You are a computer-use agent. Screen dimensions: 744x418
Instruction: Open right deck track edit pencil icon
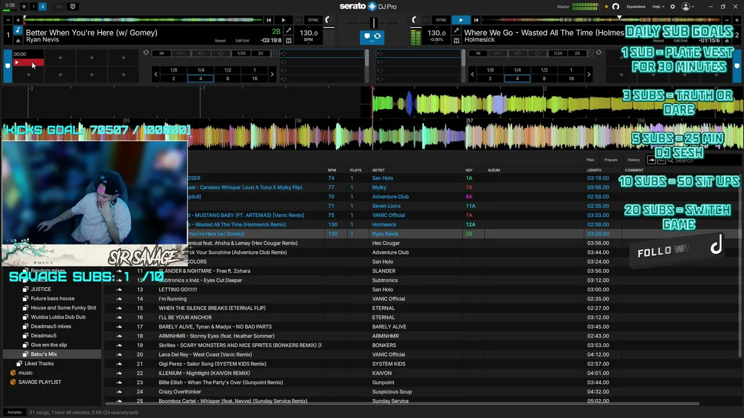coord(456,31)
